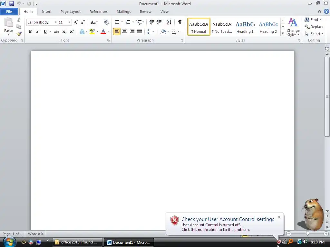
Task: Open the font size dropdown
Action: pyautogui.click(x=70, y=22)
